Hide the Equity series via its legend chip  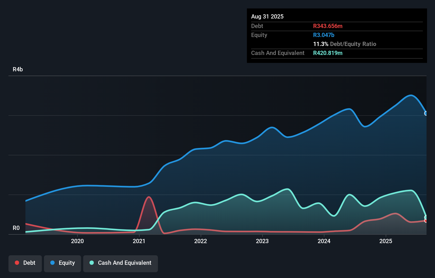62,263
